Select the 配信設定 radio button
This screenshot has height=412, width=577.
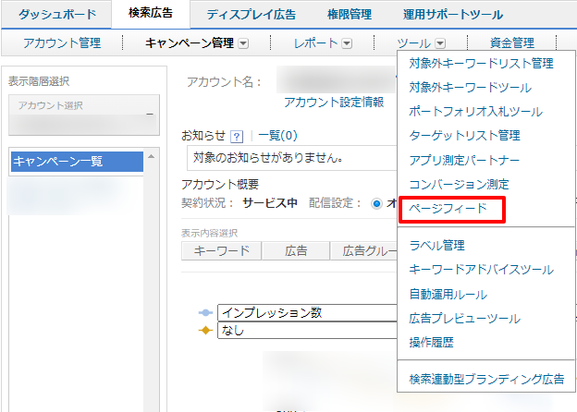click(376, 203)
